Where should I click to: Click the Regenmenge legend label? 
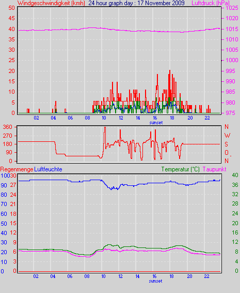coord(17,169)
